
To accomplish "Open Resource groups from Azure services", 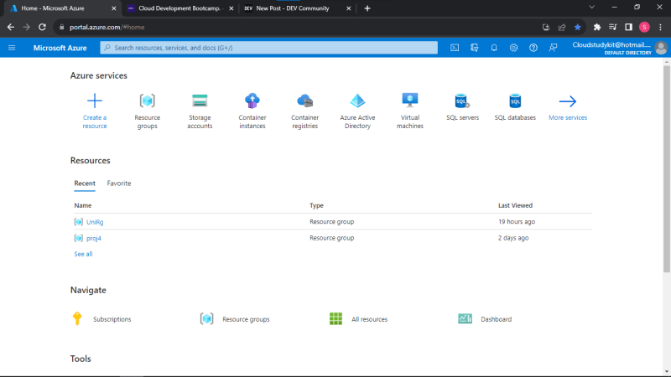I will (x=148, y=111).
